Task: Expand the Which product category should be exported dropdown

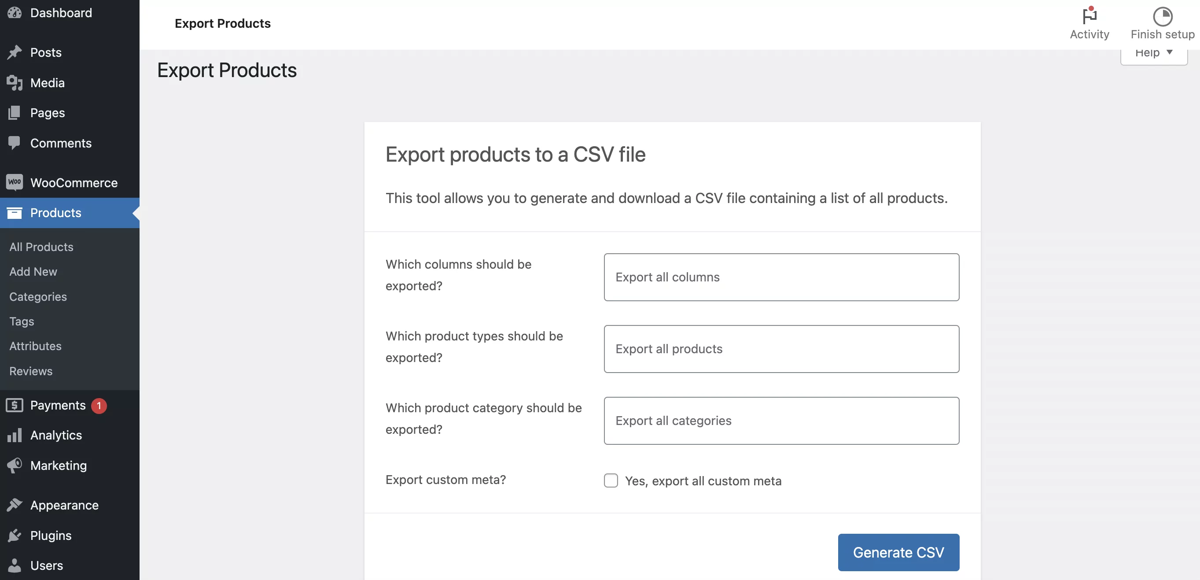Action: (781, 420)
